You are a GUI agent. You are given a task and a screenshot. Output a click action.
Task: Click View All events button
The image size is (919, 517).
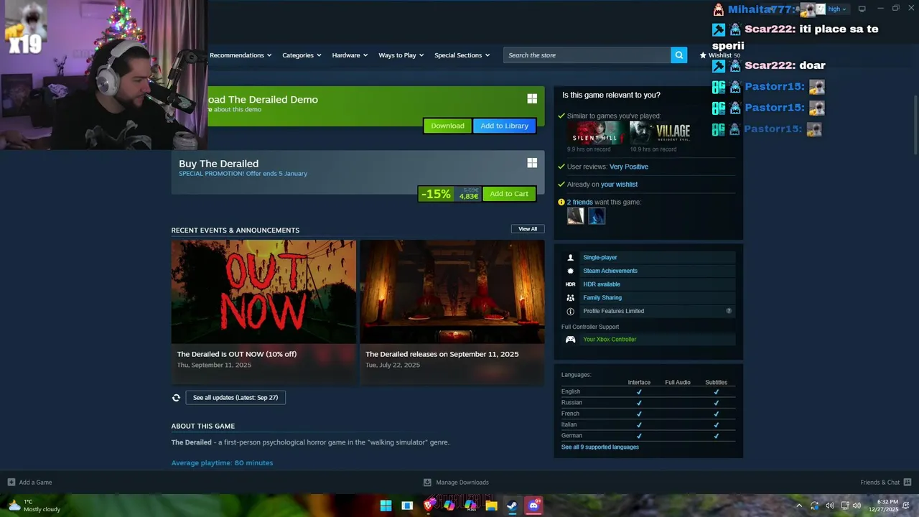(528, 229)
